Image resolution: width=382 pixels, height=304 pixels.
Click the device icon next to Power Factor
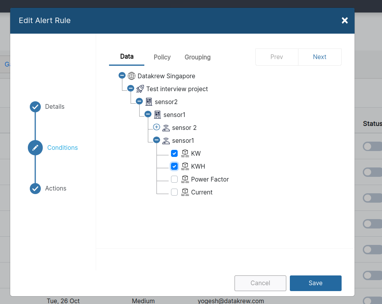pyautogui.click(x=185, y=179)
